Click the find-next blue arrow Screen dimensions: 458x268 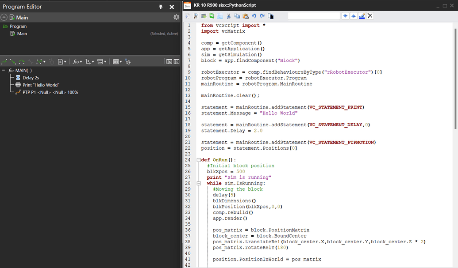point(345,15)
